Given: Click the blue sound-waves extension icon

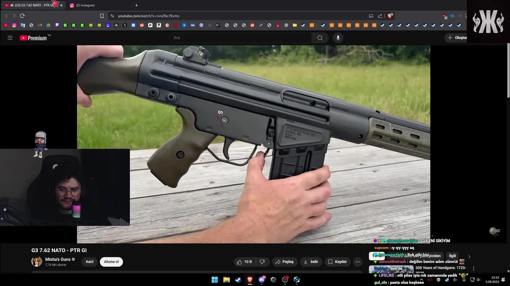Looking at the screenshot, I should [452, 16].
